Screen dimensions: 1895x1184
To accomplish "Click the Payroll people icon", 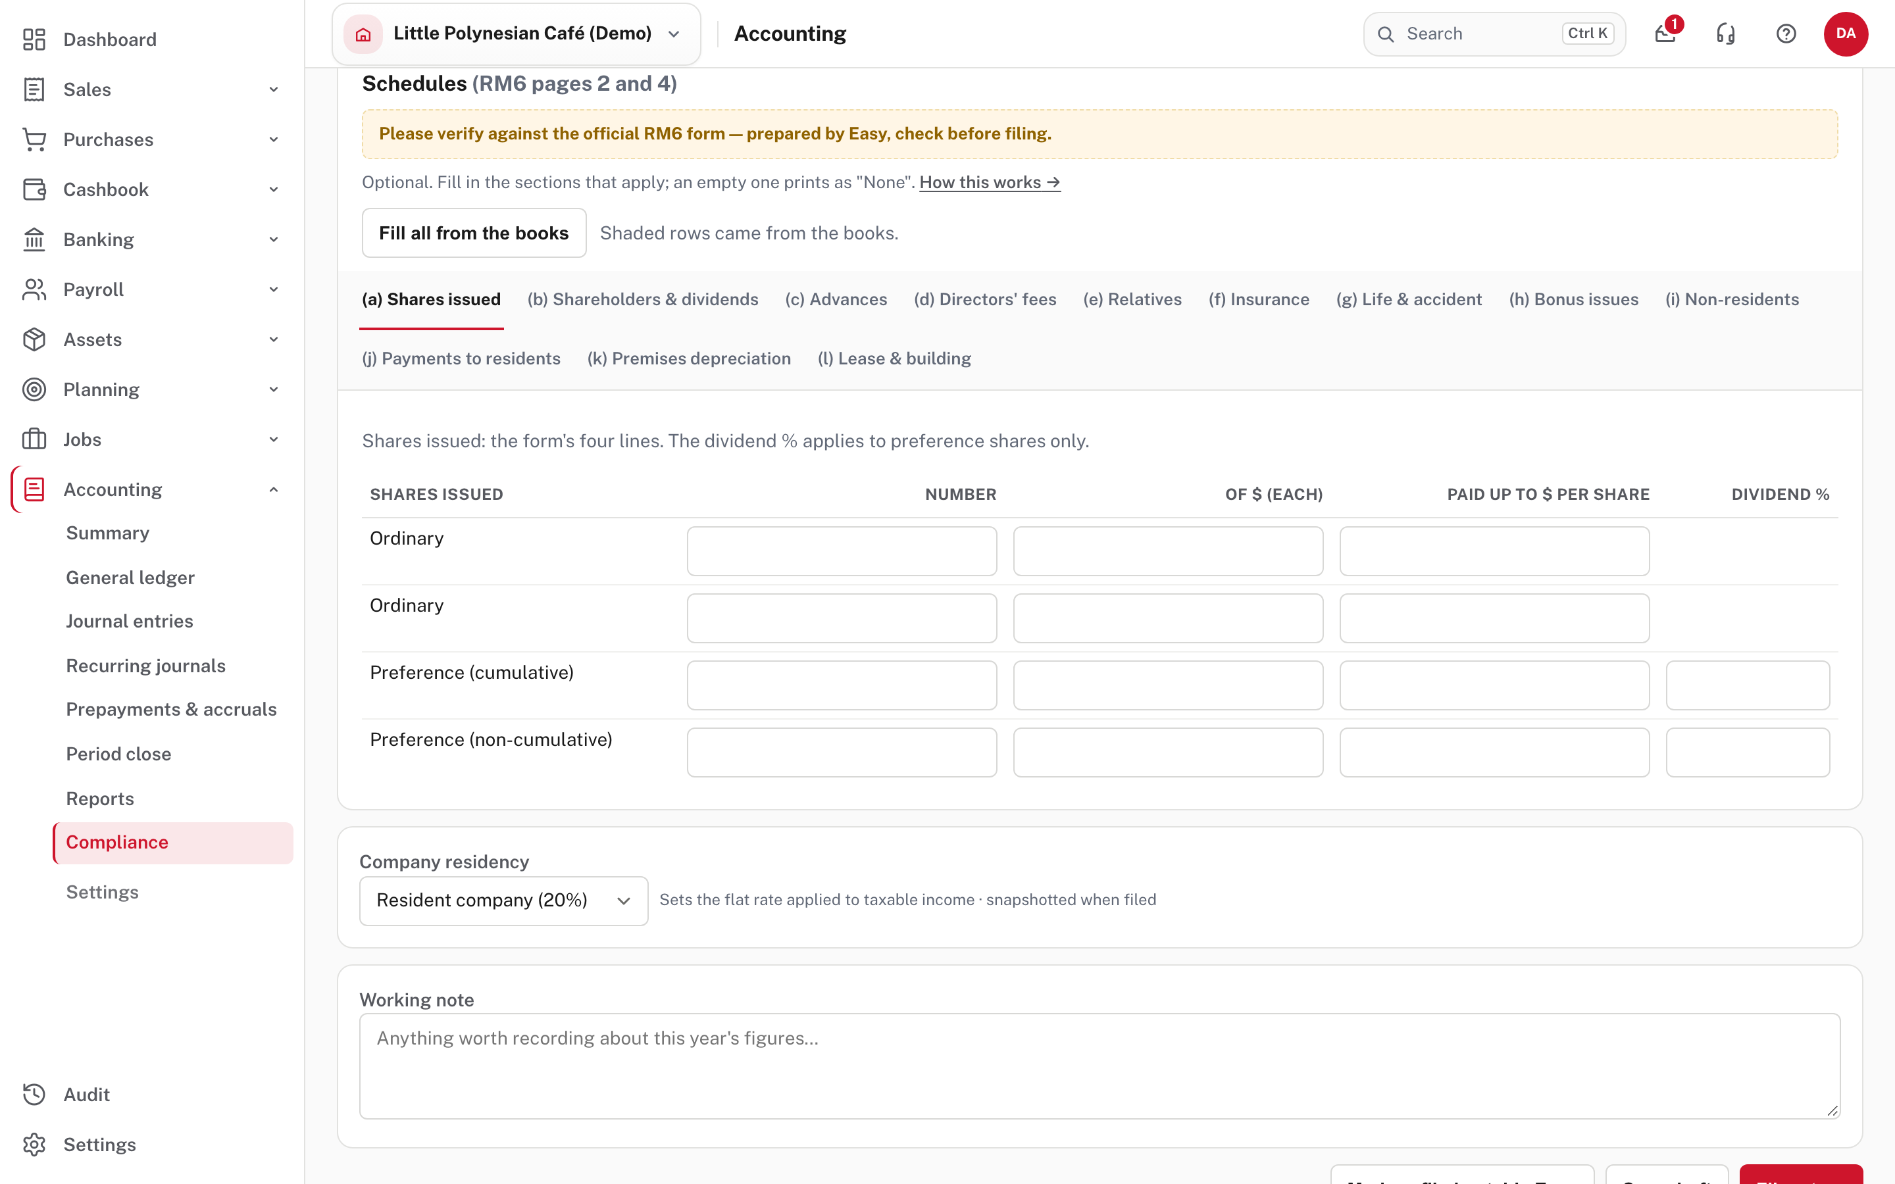I will pos(34,289).
